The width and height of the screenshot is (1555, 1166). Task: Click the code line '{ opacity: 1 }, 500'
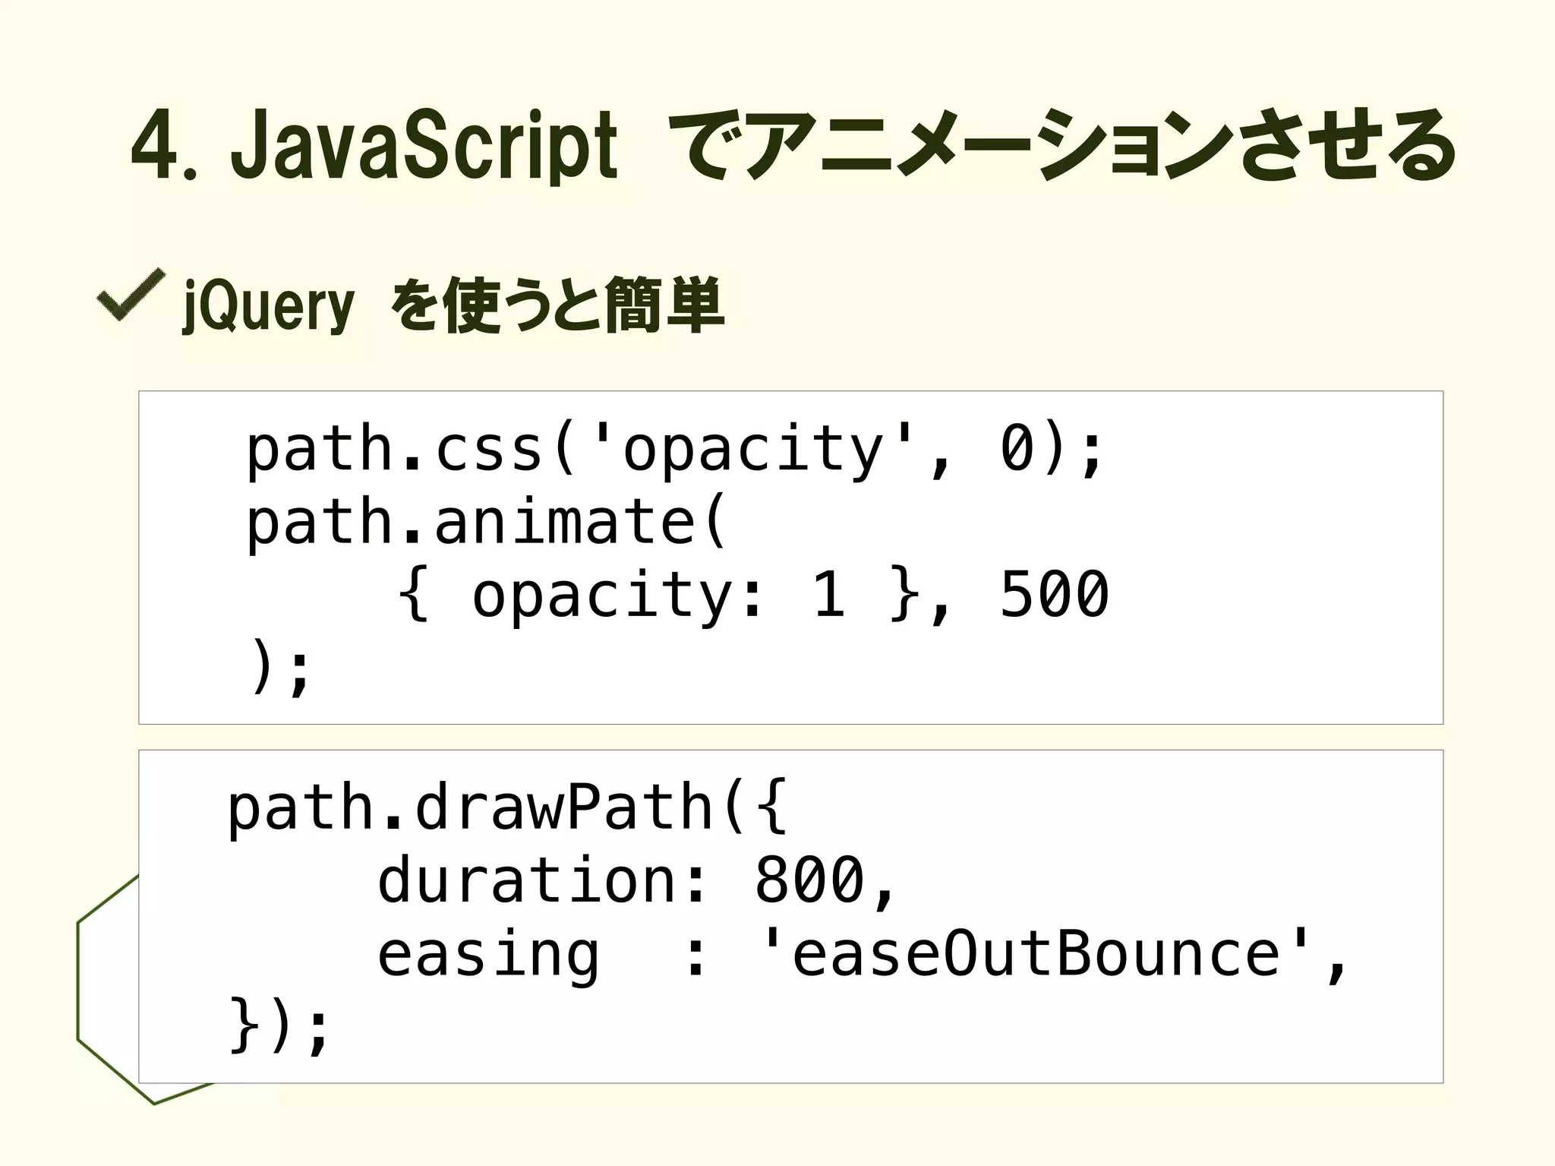(x=753, y=596)
